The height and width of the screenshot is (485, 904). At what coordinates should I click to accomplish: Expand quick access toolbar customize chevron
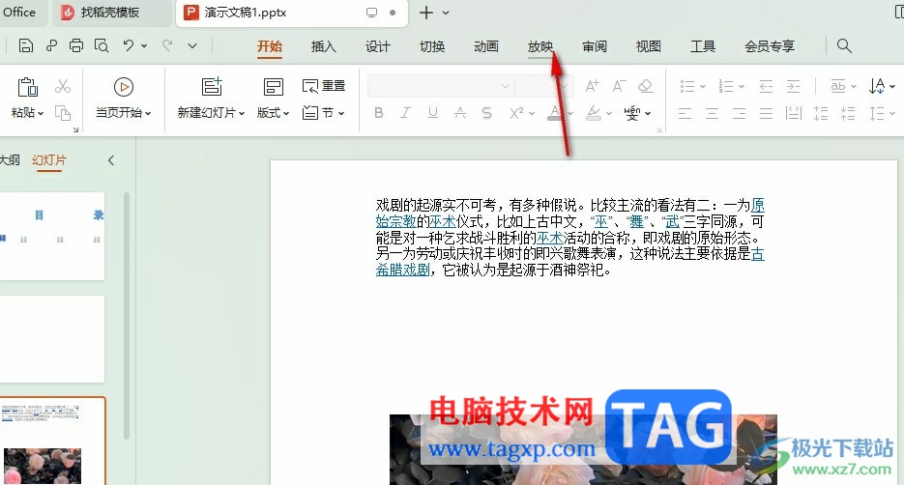coord(192,45)
